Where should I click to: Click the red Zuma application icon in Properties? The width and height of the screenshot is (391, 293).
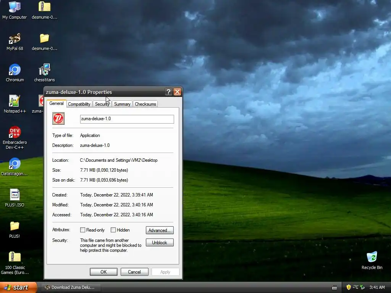point(58,118)
